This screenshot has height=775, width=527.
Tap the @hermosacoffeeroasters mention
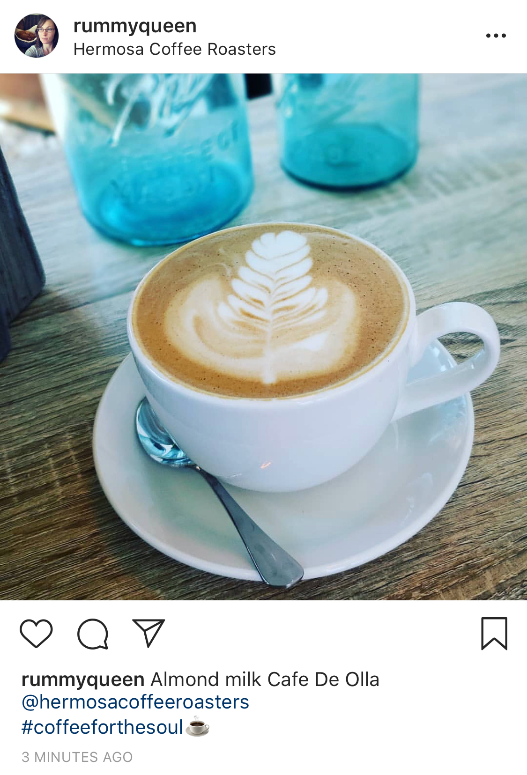(135, 702)
